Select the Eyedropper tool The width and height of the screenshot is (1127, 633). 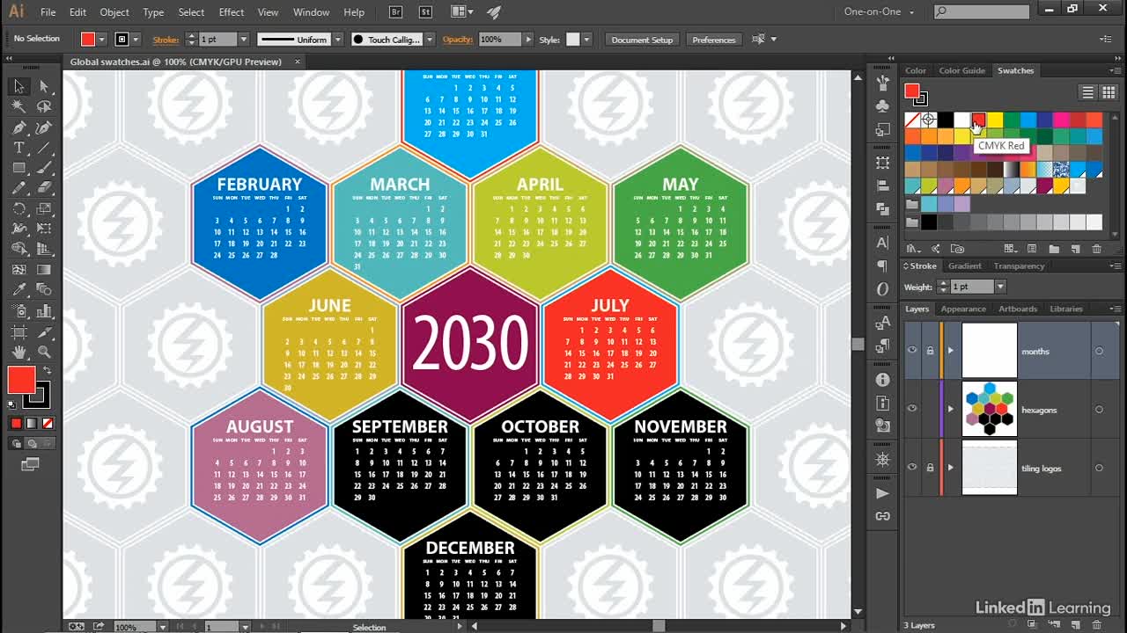coord(18,290)
